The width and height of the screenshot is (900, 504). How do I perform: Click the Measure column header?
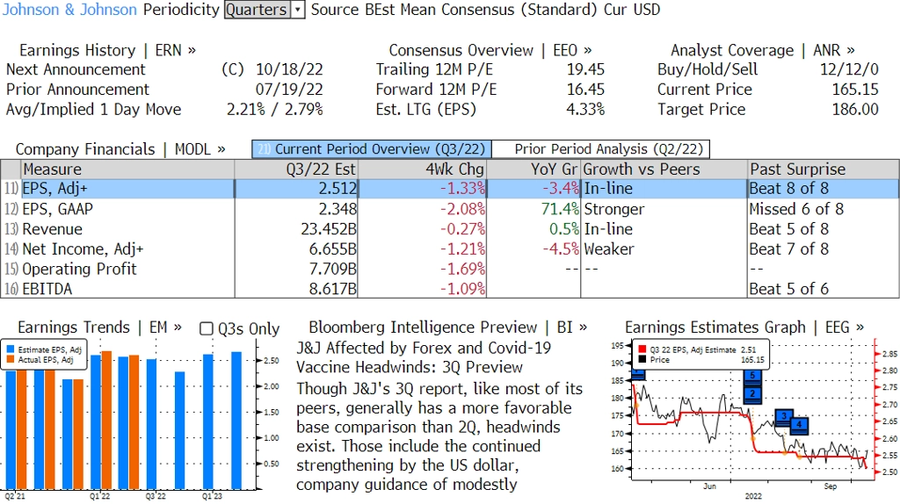tap(127, 169)
